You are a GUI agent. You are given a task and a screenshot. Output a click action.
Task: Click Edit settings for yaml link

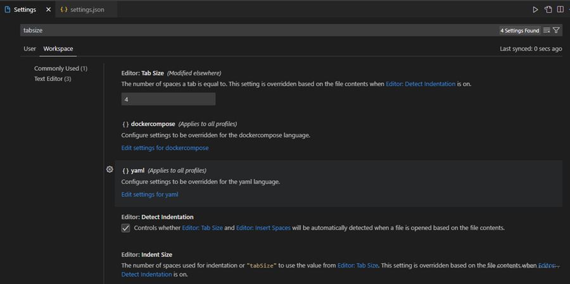(x=149, y=195)
